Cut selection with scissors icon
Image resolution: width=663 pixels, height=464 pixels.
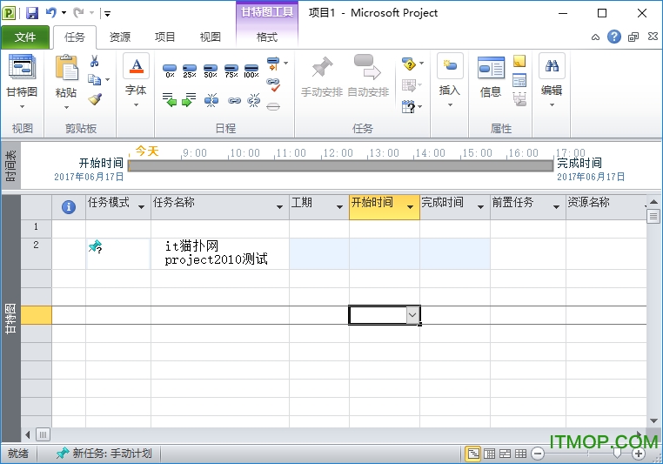tap(94, 61)
